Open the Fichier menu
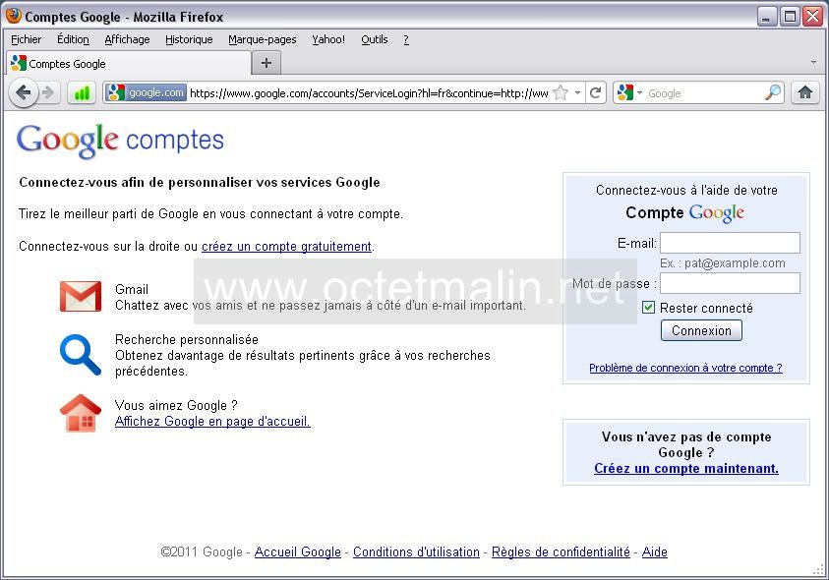 26,39
